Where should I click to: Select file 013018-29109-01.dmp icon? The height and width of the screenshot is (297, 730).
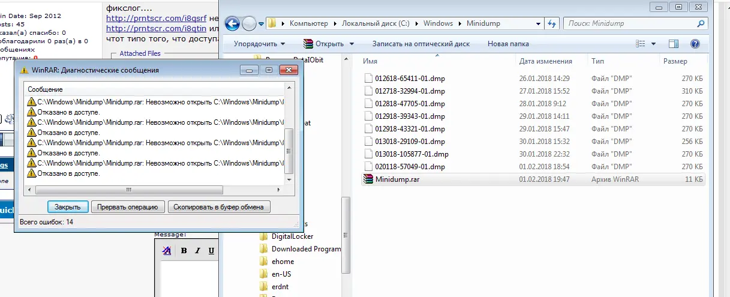[369, 141]
